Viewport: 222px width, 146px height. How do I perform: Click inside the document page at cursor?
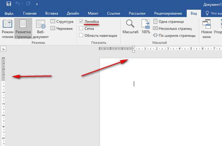[134, 84]
